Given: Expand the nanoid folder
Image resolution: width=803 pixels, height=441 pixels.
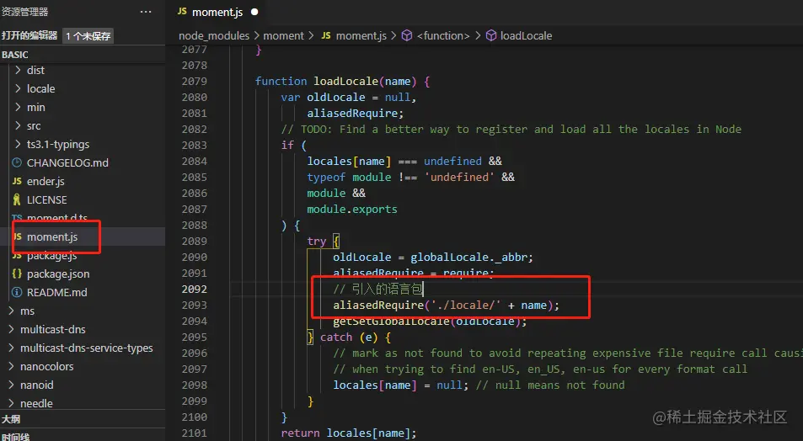Looking at the screenshot, I should click(x=11, y=385).
